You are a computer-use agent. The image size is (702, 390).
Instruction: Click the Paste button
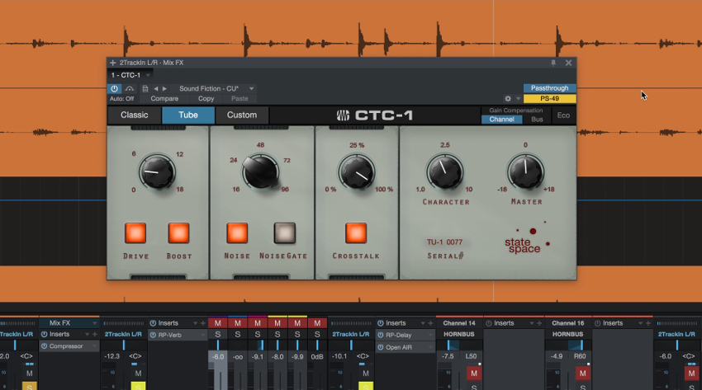tap(240, 99)
